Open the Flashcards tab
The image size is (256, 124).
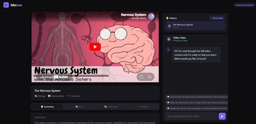click(x=111, y=107)
